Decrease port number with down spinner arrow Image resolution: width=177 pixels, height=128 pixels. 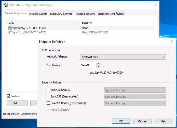[98, 66]
